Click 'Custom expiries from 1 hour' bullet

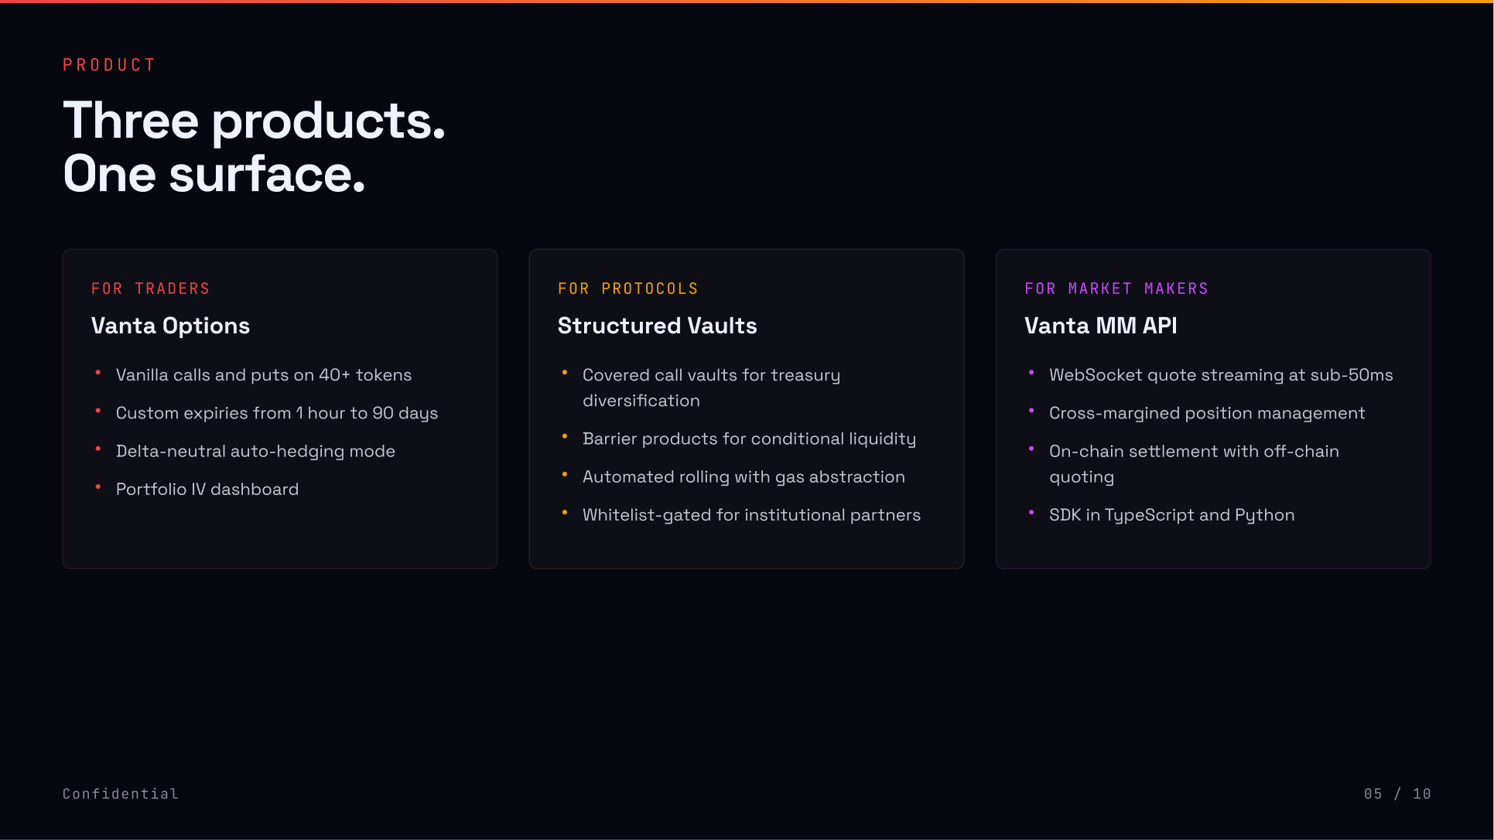276,413
